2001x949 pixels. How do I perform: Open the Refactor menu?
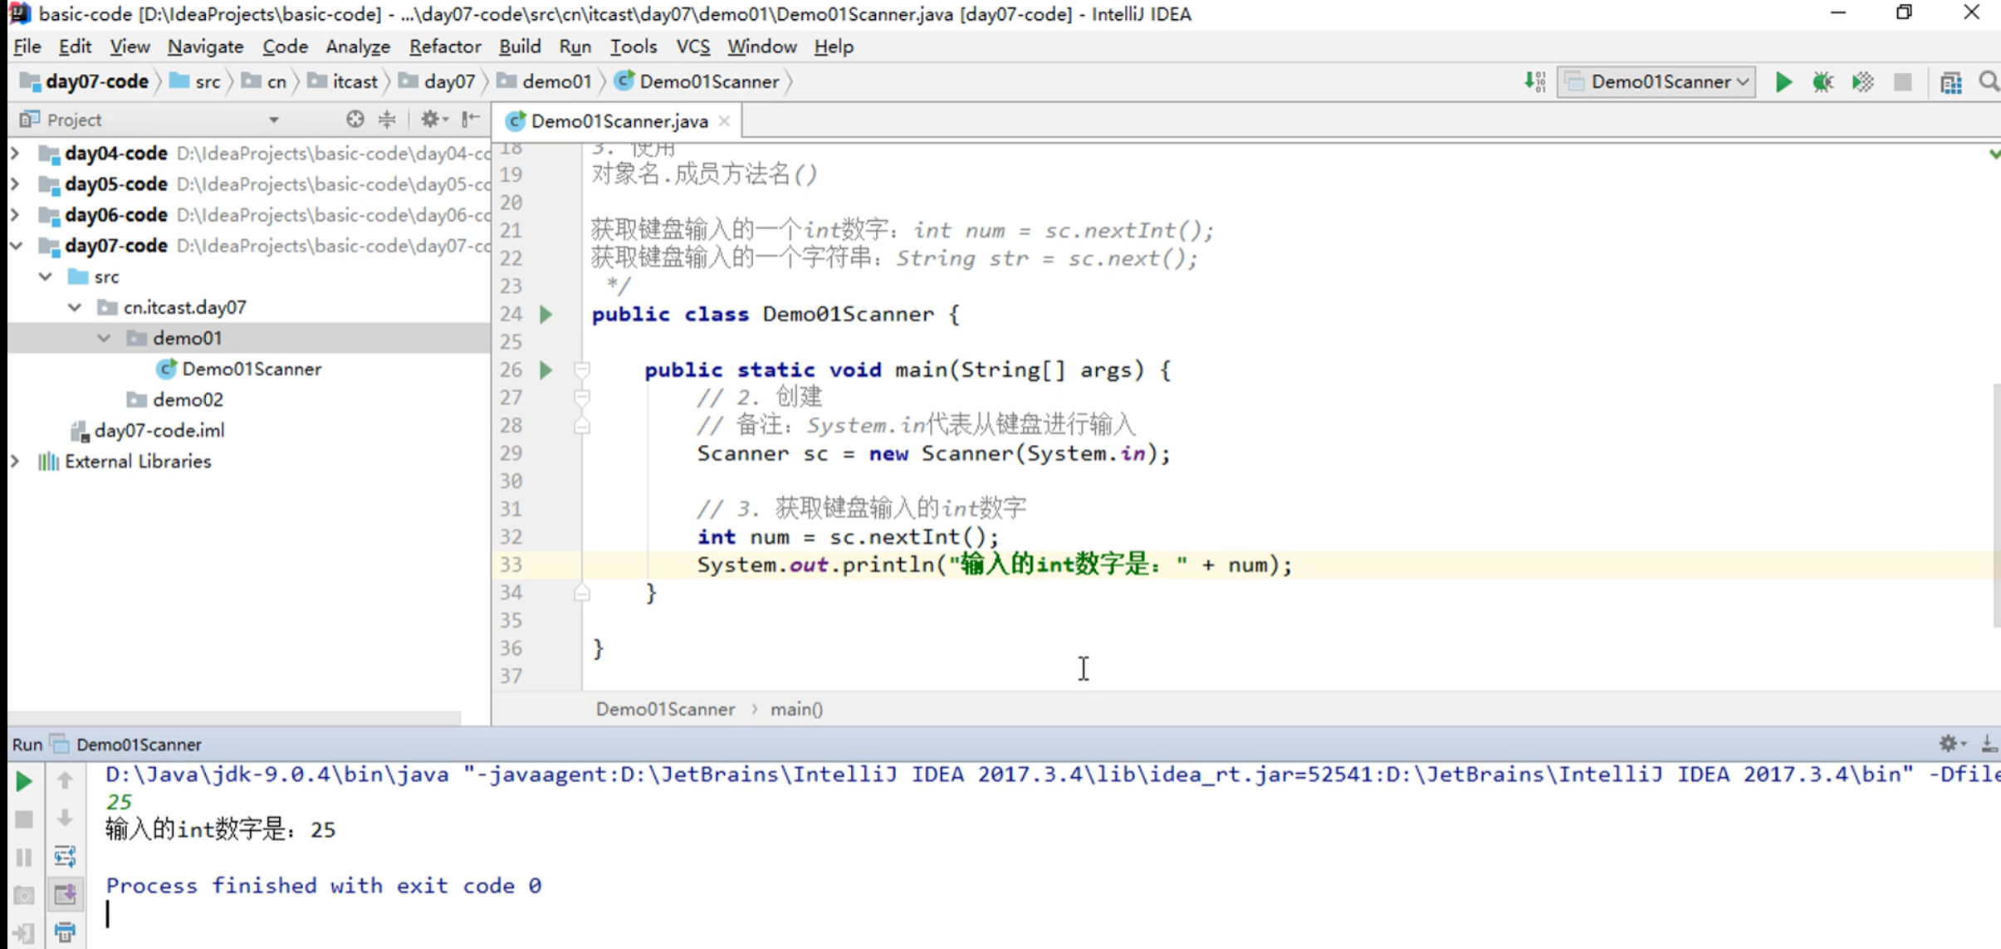[x=444, y=46]
